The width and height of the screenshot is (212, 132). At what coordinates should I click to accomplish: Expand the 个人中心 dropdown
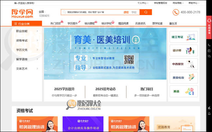(x=143, y=3)
